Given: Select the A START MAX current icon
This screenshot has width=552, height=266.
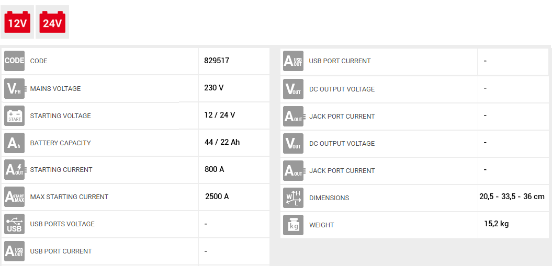Looking at the screenshot, I should point(14,197).
